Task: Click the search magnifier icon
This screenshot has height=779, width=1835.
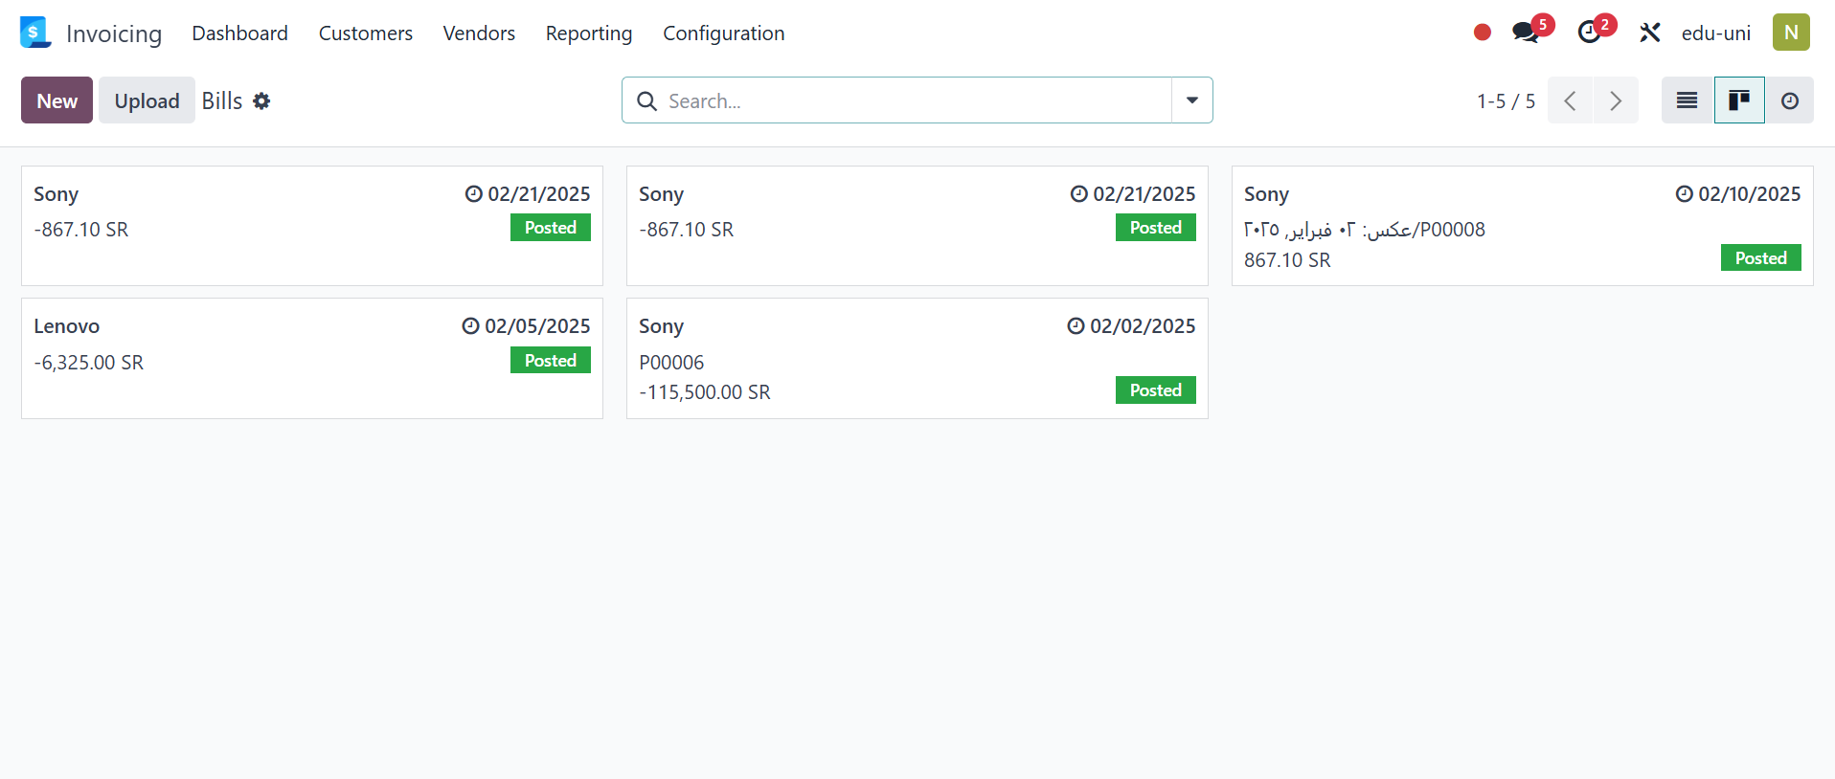Action: [x=647, y=100]
